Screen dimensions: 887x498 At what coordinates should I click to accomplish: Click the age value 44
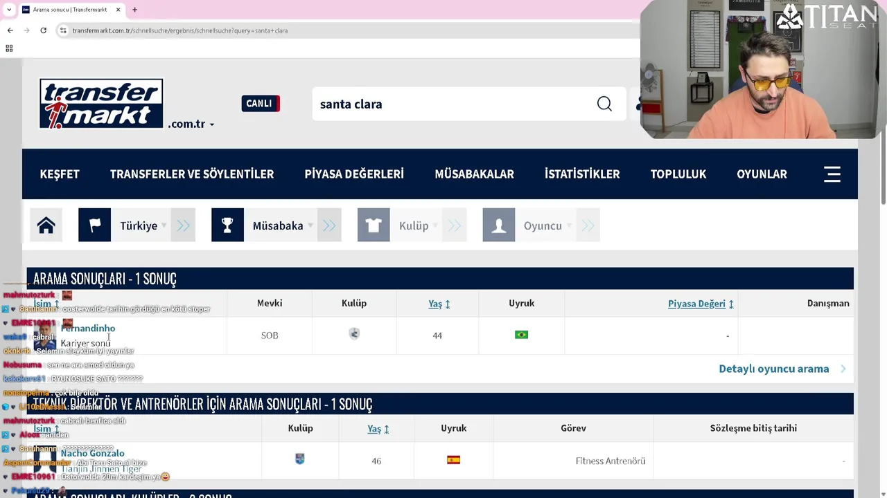[x=437, y=335]
